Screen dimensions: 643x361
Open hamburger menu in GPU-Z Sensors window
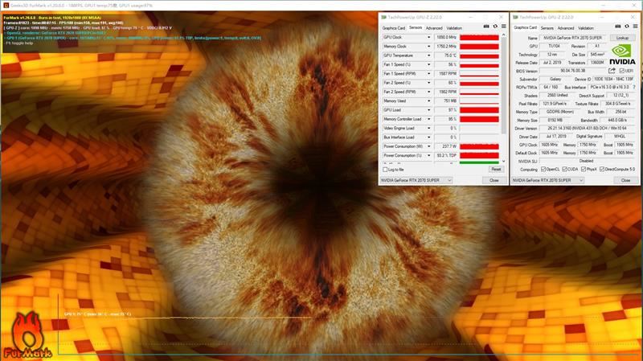tap(504, 27)
